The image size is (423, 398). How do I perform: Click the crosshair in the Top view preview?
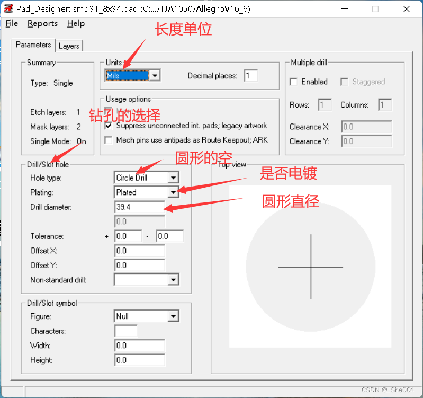(x=311, y=267)
